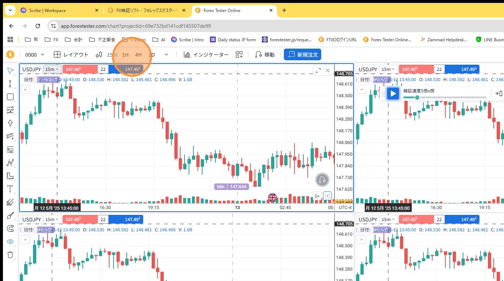Click the candlestick chart type icon

click(99, 55)
